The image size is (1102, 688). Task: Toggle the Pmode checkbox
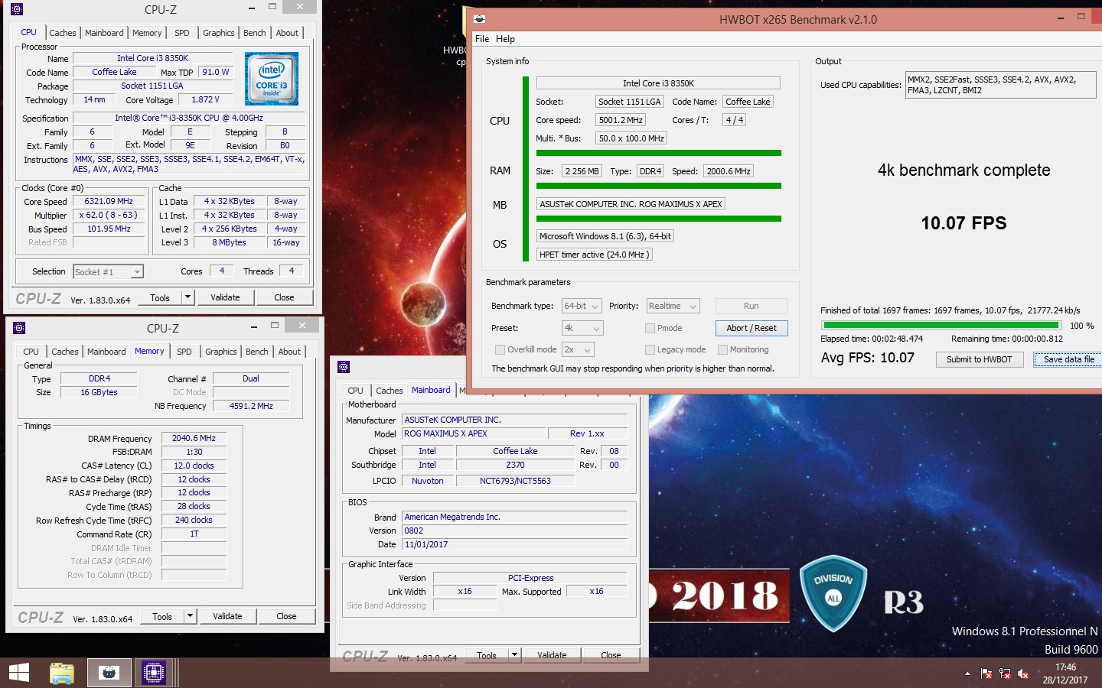[x=650, y=328]
